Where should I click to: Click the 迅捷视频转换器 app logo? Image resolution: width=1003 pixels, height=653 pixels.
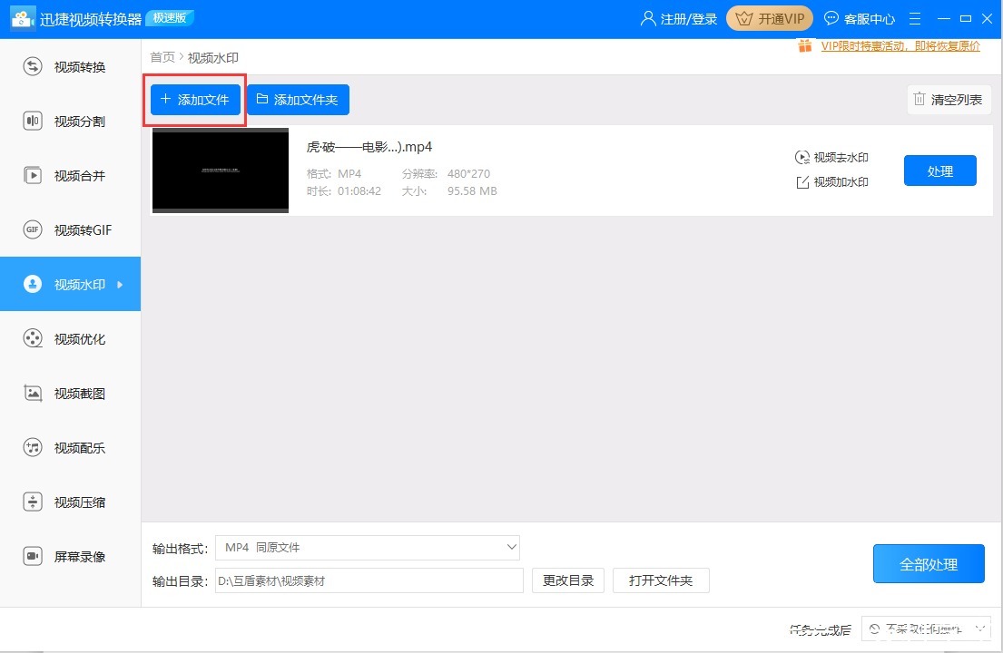click(23, 18)
